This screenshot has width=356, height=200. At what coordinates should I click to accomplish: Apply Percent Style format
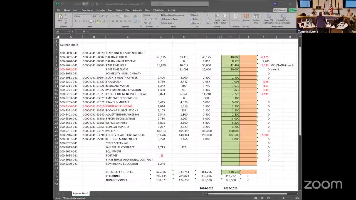152,19
